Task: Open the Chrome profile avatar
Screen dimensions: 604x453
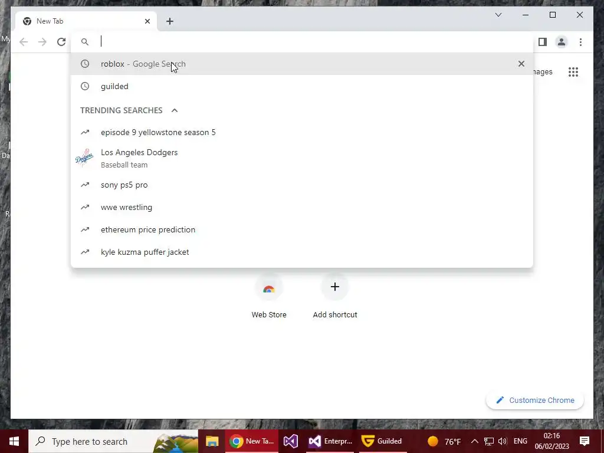Action: tap(562, 42)
